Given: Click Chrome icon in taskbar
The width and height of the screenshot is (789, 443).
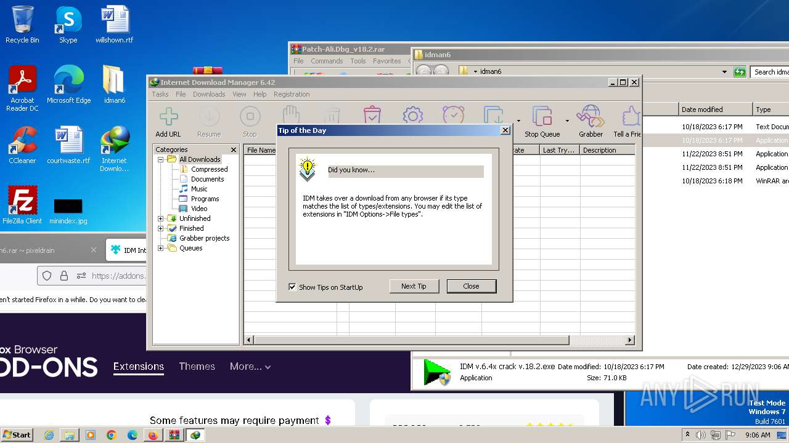Looking at the screenshot, I should click(x=111, y=435).
